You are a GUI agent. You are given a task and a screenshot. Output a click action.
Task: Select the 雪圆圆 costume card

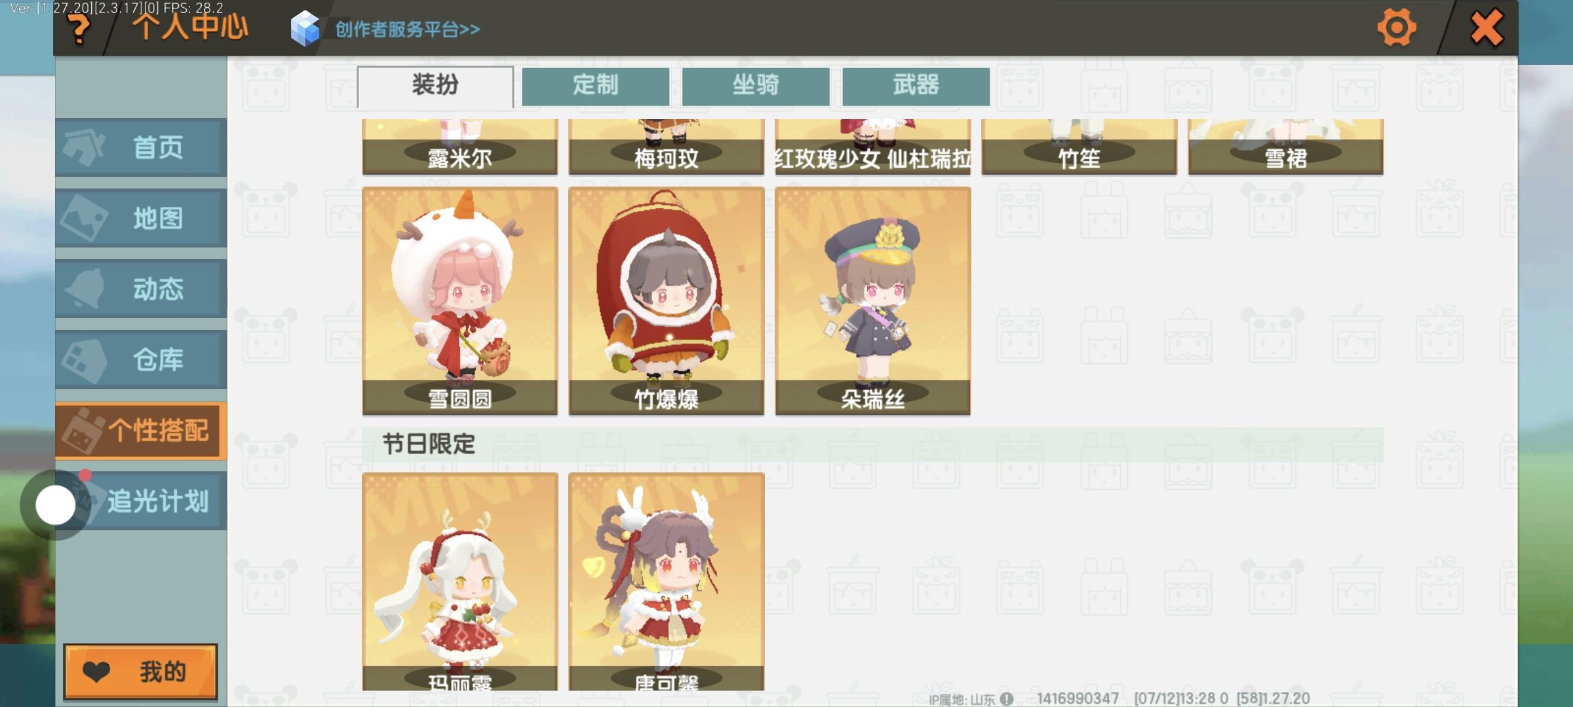pos(460,301)
